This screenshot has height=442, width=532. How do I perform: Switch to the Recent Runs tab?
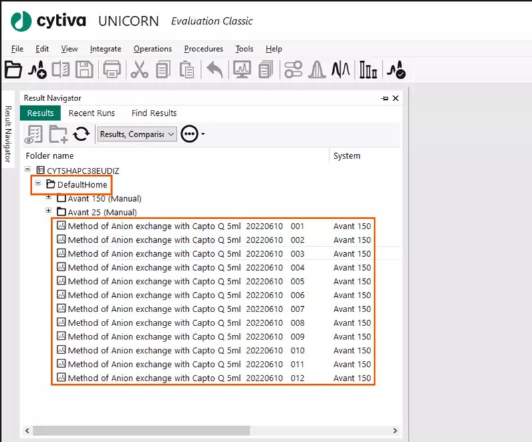[x=92, y=112]
